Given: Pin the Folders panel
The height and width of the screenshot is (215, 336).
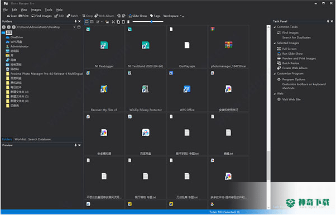Looking at the screenshot, I should (x=75, y=21).
